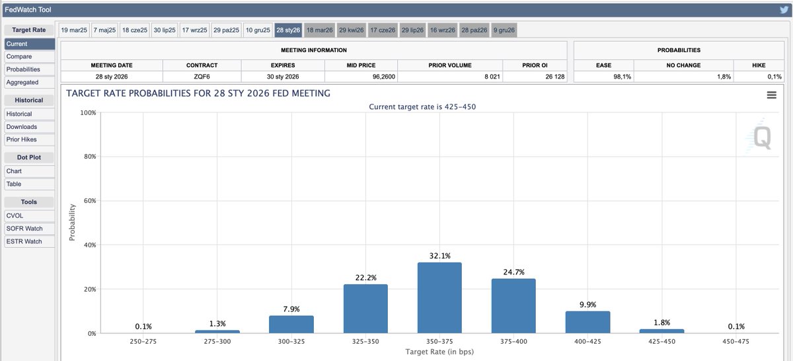Open the Dot Plot Chart

(30, 171)
